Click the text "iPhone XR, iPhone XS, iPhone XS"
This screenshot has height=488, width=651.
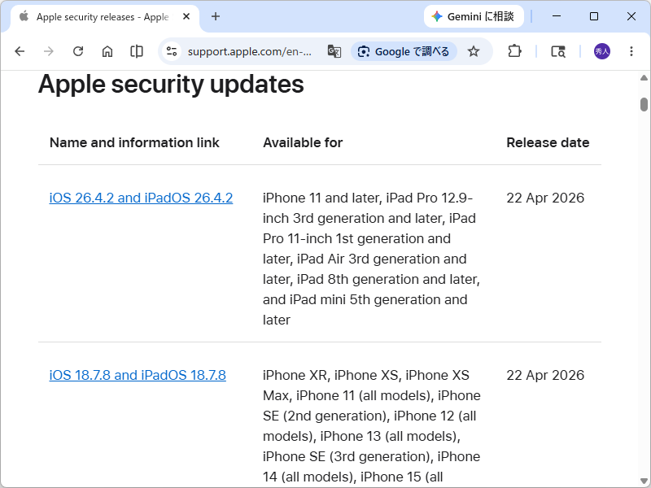tap(365, 375)
